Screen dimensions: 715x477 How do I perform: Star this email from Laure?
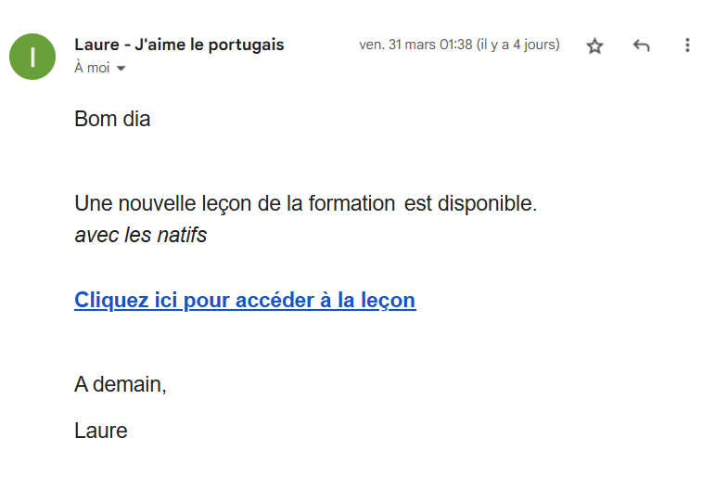[594, 45]
